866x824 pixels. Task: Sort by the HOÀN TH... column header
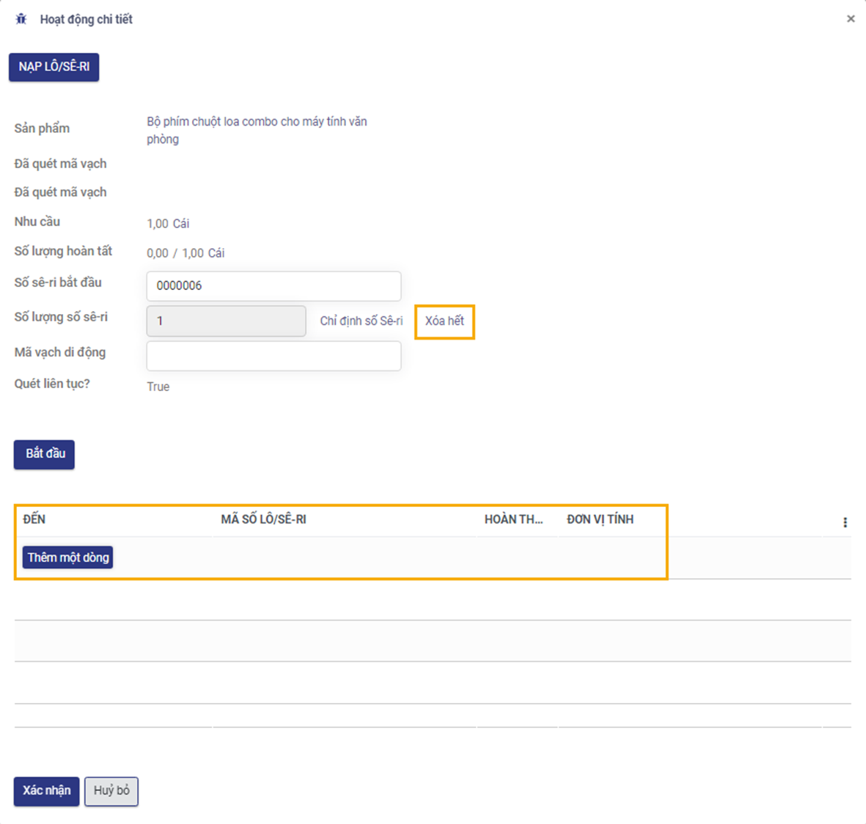(513, 519)
